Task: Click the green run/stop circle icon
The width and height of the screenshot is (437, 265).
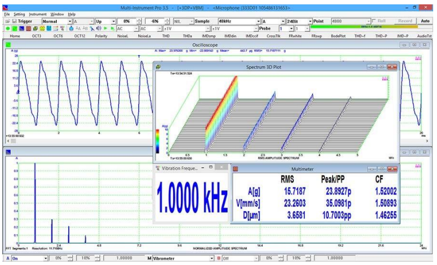Action: [7, 28]
